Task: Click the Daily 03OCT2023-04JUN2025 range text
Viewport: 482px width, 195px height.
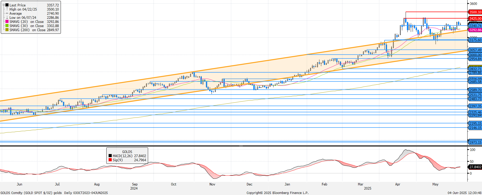Action: 86,193
